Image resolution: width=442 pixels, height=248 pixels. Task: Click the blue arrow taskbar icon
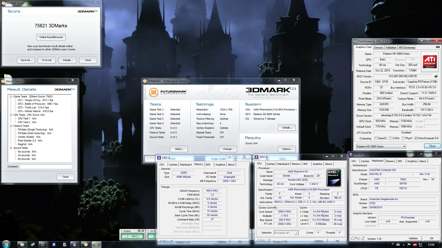click(54, 244)
